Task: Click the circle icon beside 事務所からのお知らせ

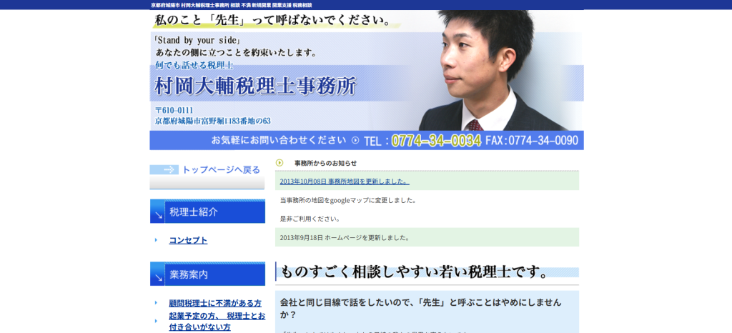Action: click(x=280, y=163)
